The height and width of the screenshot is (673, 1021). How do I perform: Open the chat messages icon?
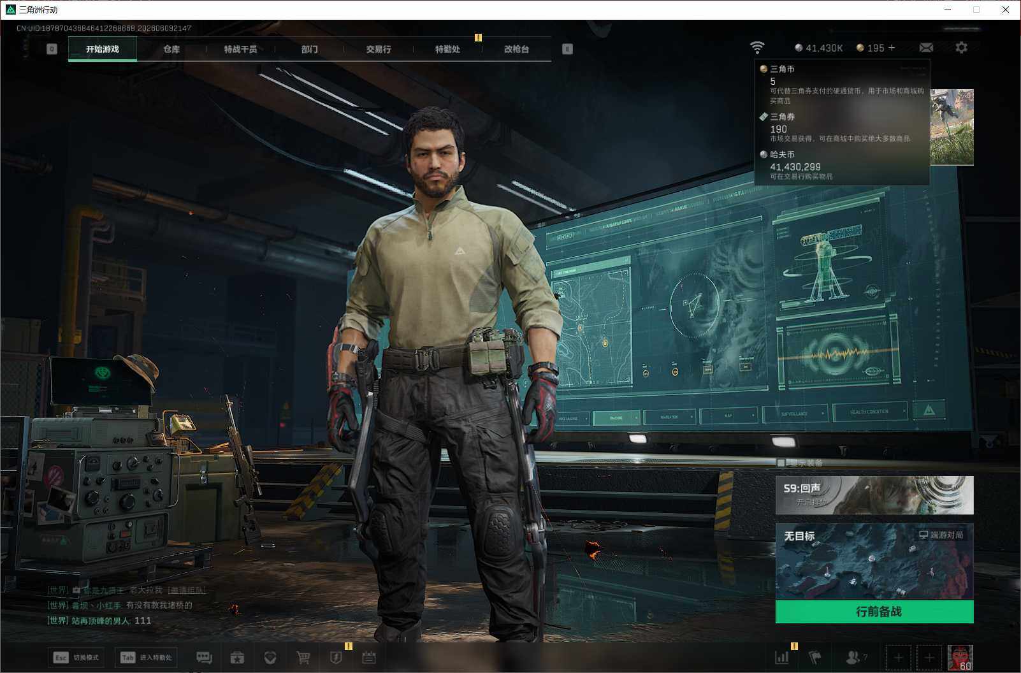pos(204,658)
